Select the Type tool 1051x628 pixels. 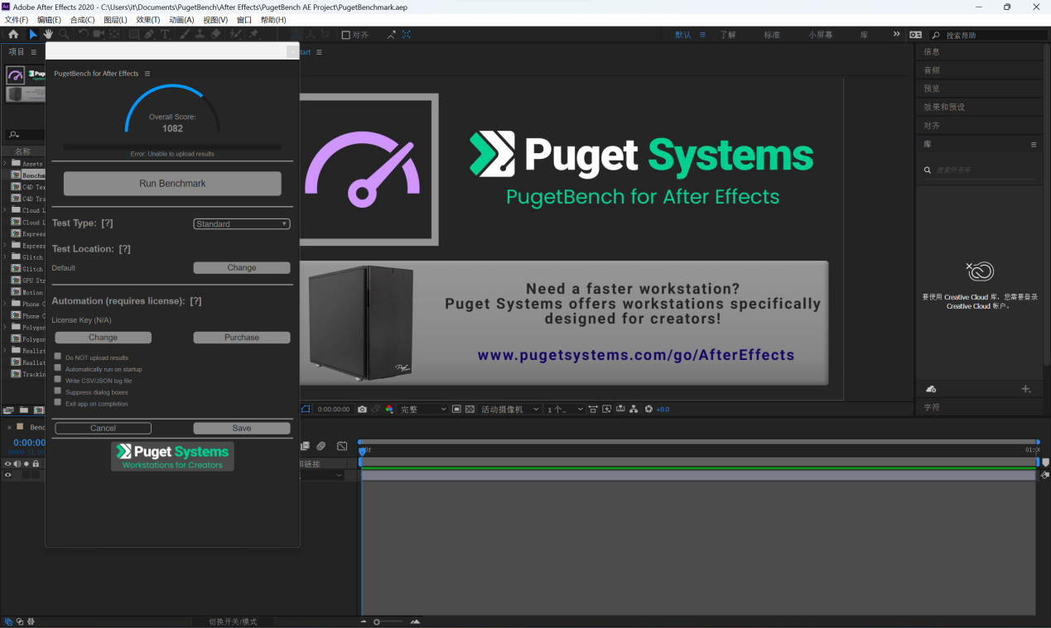tap(165, 35)
